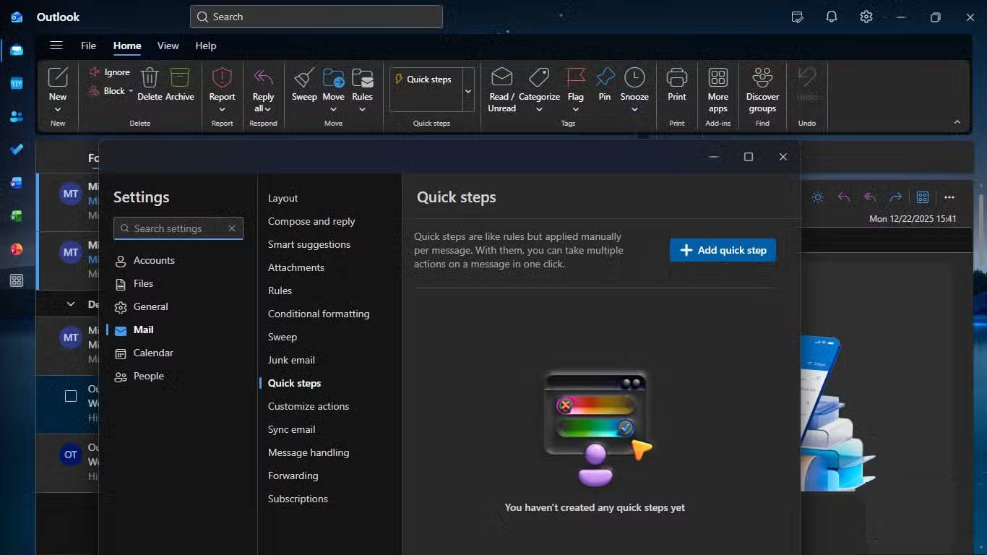Open the Calendar settings category
This screenshot has width=987, height=555.
[153, 353]
